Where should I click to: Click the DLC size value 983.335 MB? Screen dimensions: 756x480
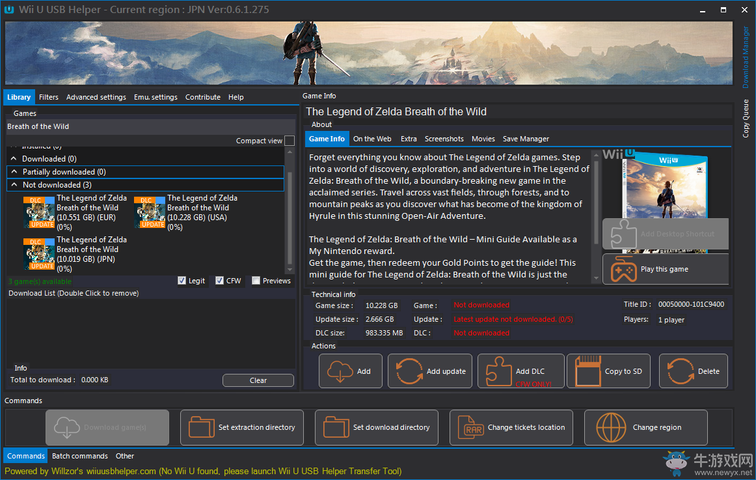pos(384,333)
